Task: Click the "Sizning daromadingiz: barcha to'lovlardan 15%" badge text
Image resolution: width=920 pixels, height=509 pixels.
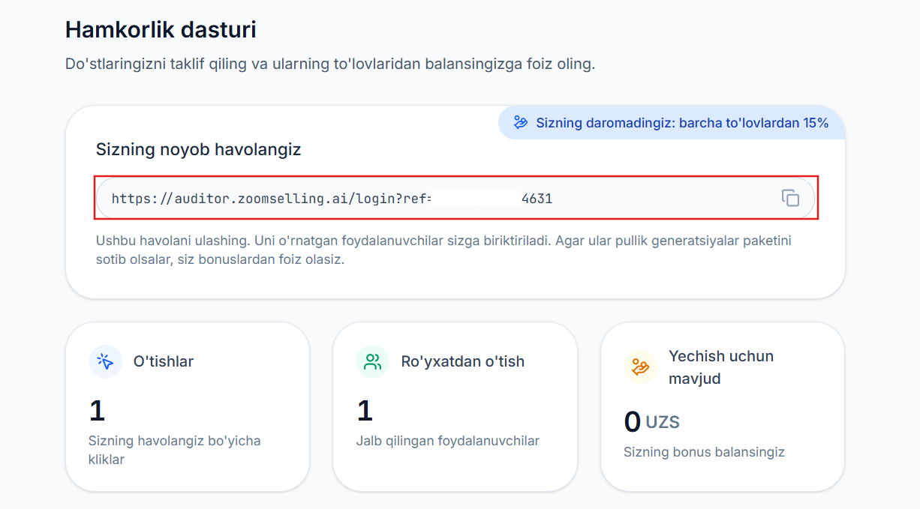Action: (x=682, y=123)
